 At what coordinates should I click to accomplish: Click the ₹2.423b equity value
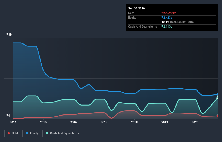167,18
